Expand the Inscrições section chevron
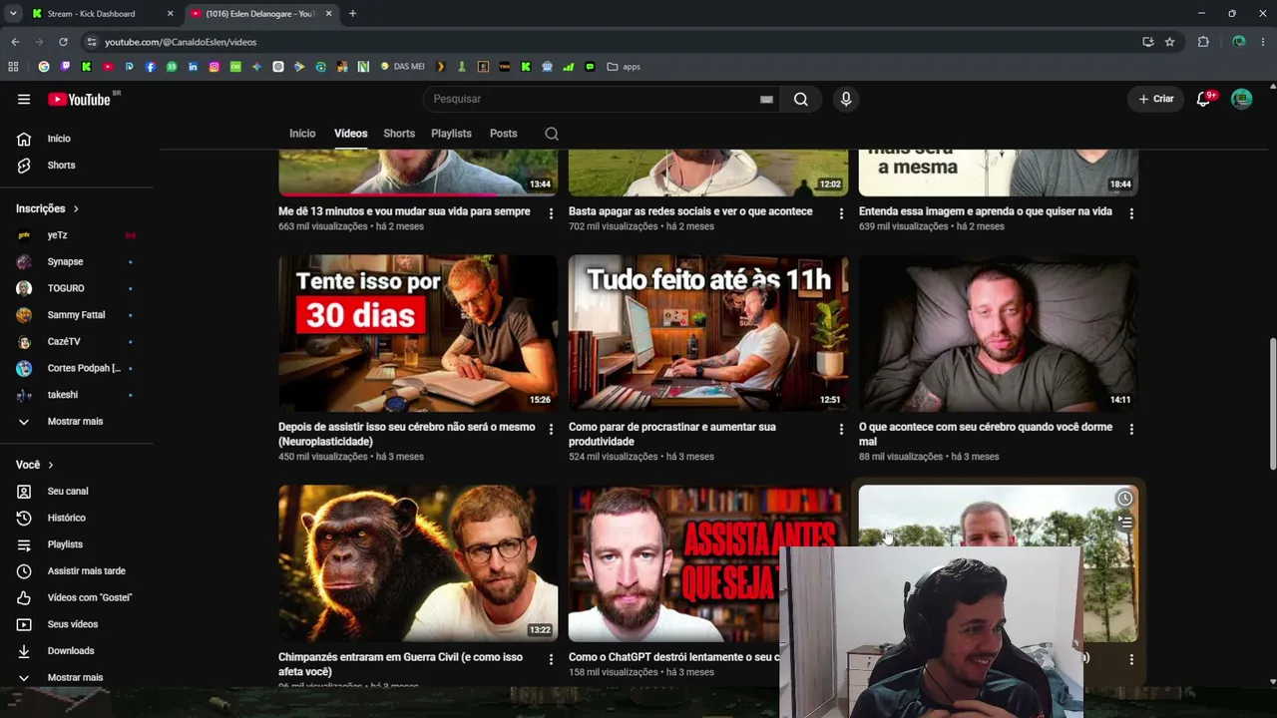The height and width of the screenshot is (718, 1277). (x=76, y=209)
